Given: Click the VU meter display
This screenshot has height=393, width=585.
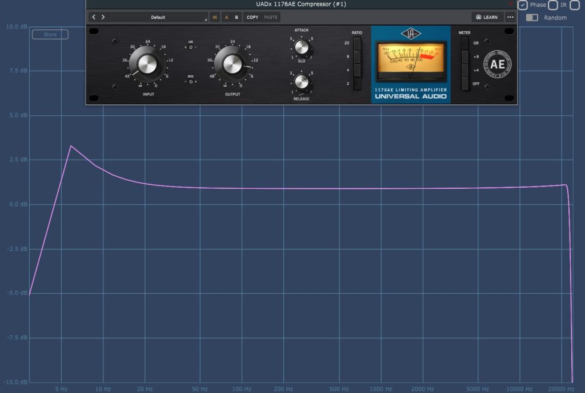Looking at the screenshot, I should (x=410, y=62).
